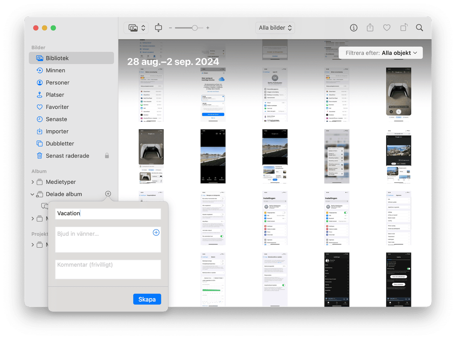Select the Personer label in sidebar
The height and width of the screenshot is (339, 456).
[x=58, y=82]
